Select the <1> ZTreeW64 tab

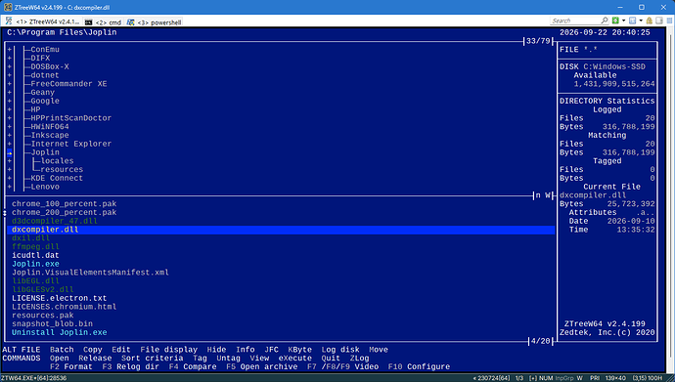[43, 21]
